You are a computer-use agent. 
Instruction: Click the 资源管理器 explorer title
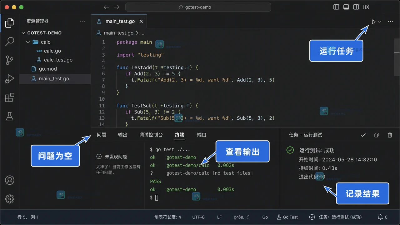point(37,21)
